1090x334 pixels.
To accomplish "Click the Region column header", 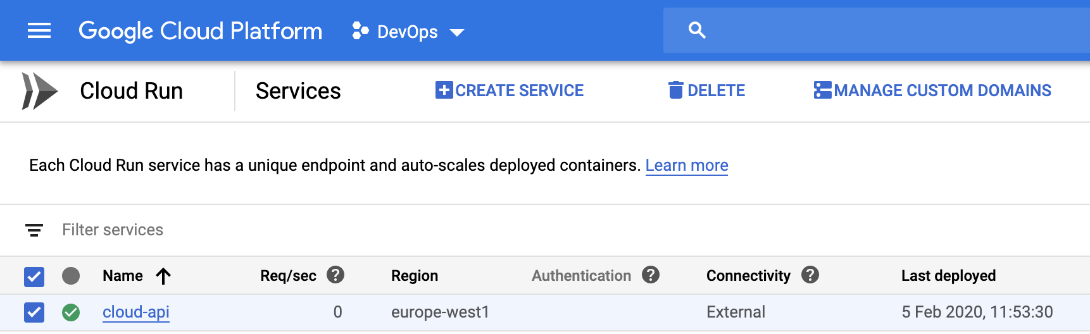I will [415, 276].
